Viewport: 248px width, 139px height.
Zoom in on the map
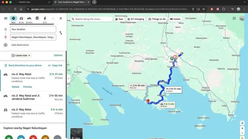242,128
